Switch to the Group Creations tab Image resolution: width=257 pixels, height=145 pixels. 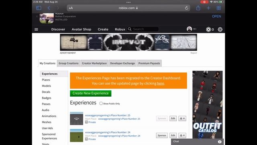point(69,63)
